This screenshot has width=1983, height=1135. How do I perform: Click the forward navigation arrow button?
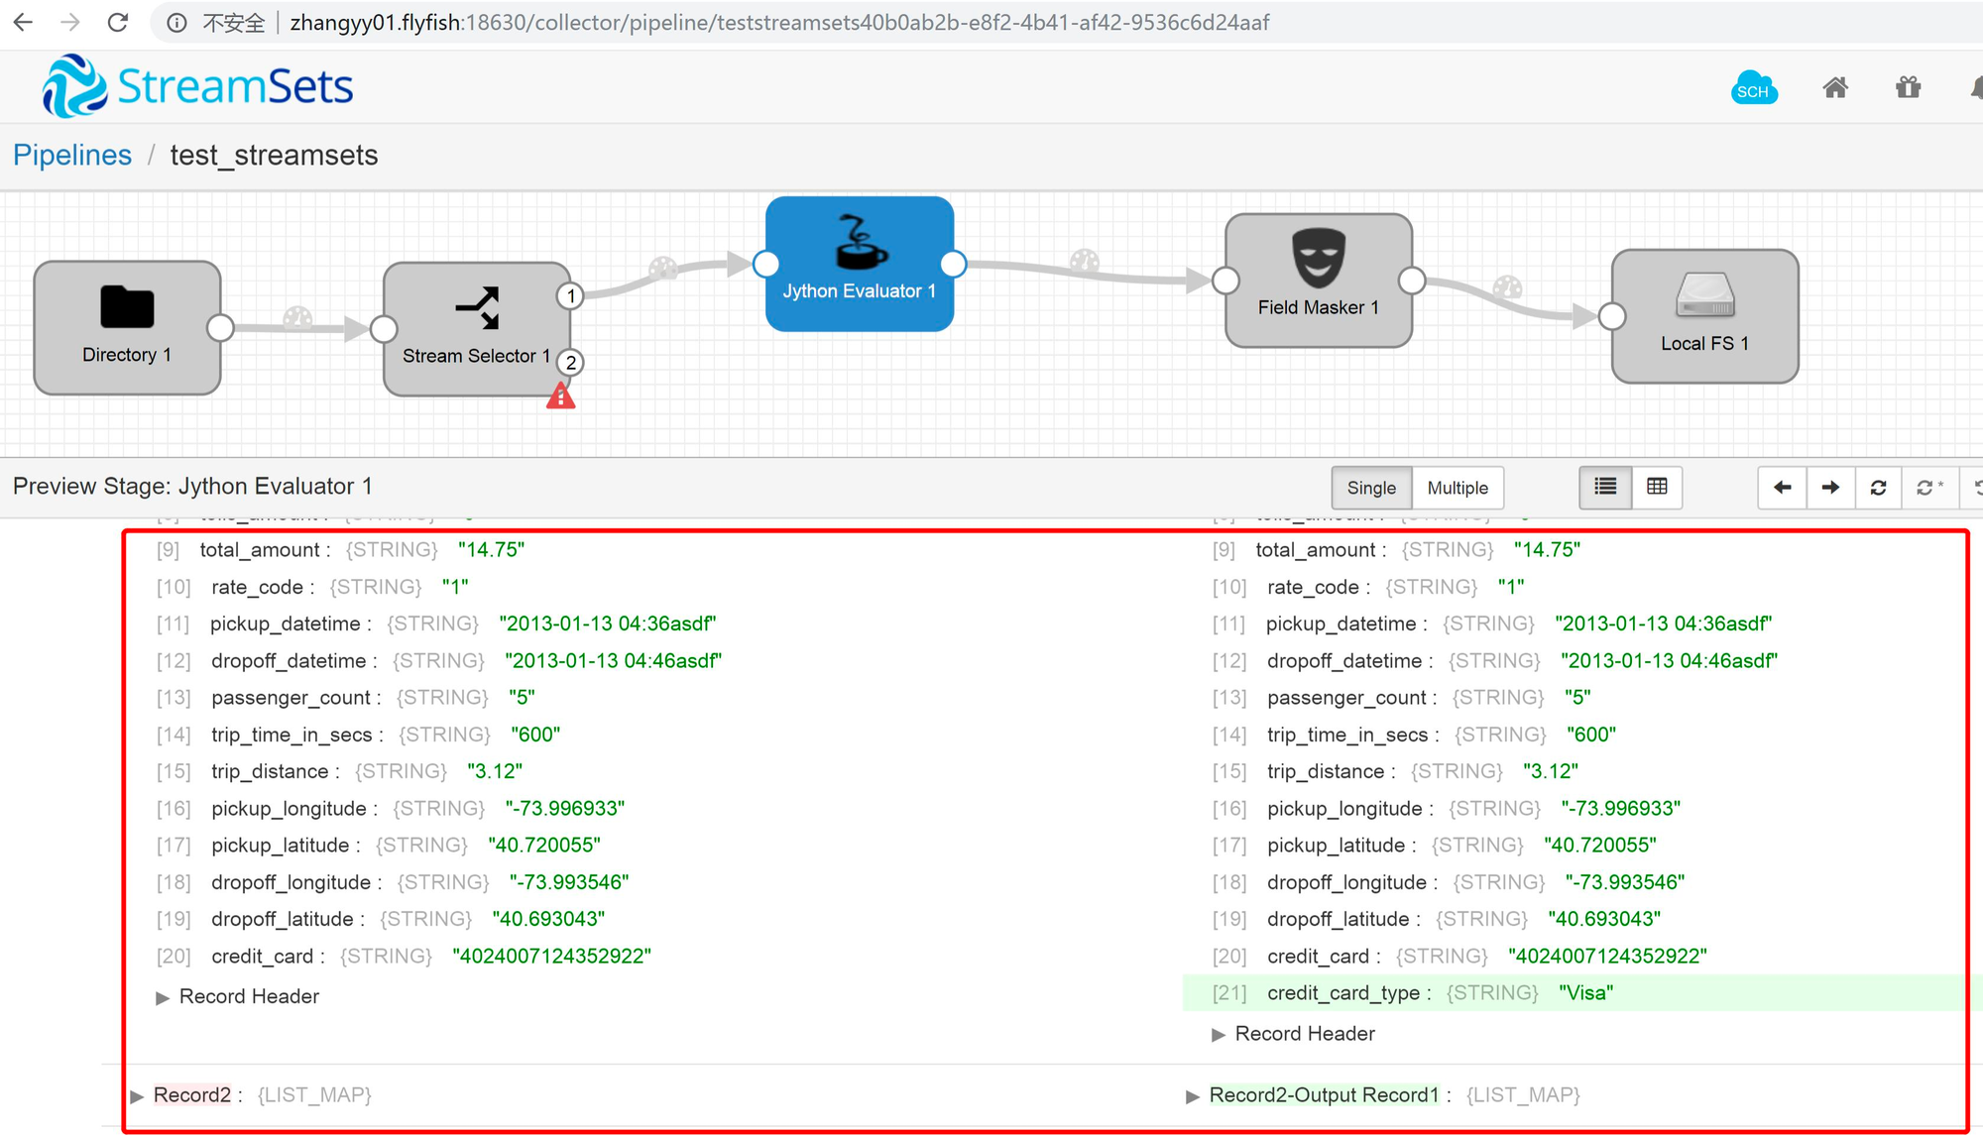[x=1829, y=486]
